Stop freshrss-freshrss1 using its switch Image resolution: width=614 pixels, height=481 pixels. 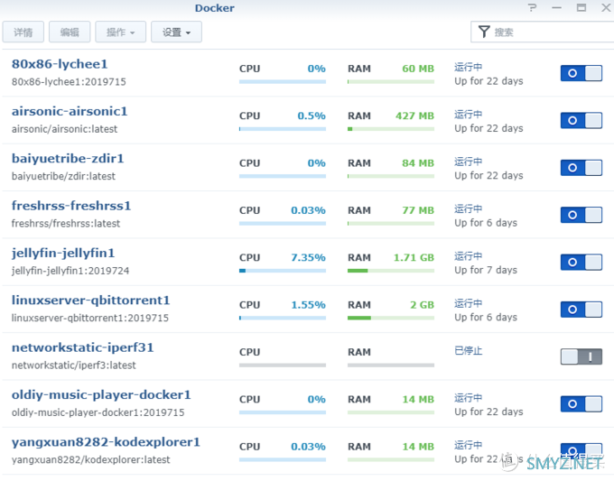click(581, 215)
